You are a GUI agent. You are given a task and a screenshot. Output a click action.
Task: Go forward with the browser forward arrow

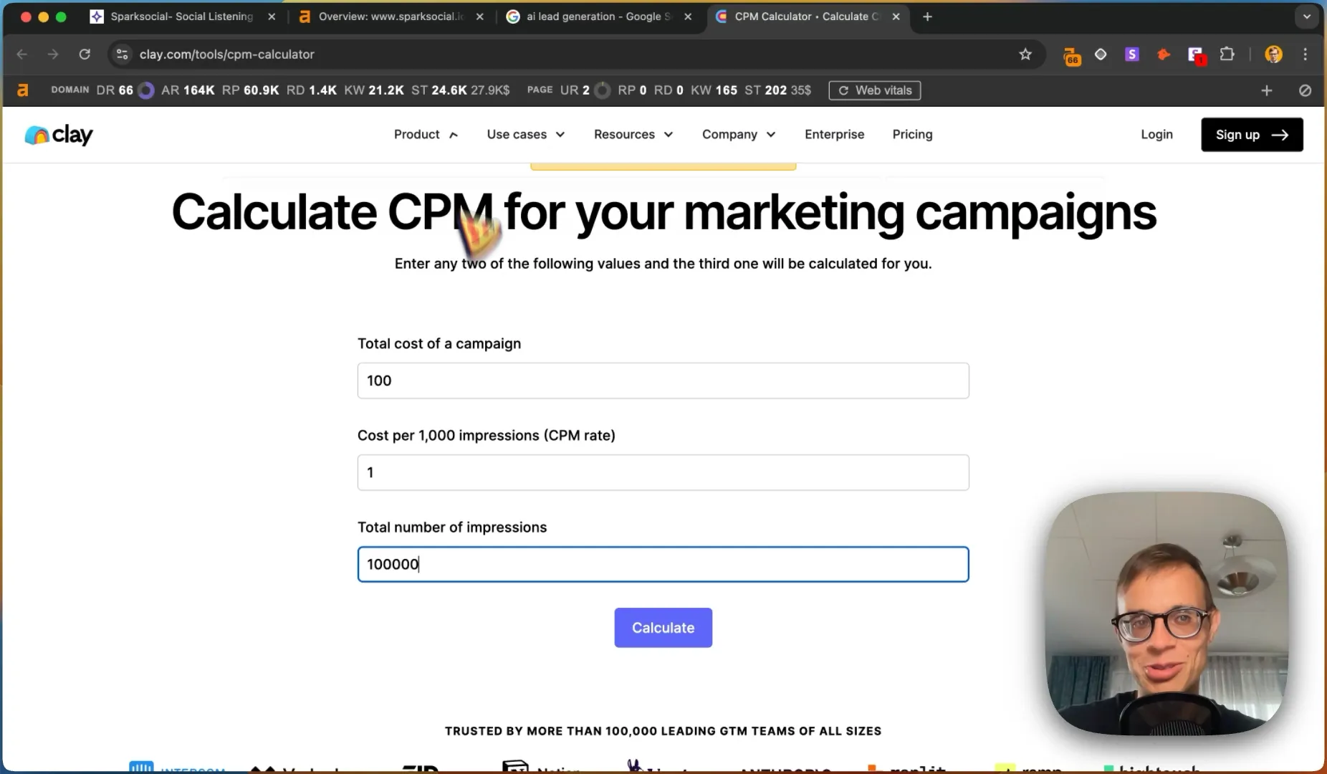pyautogui.click(x=53, y=54)
